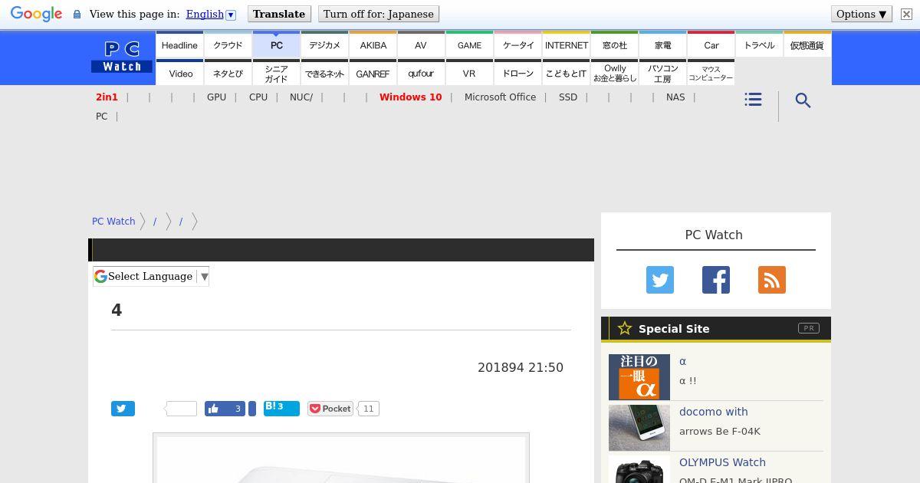Open the デジカメ tab
The height and width of the screenshot is (483, 920).
325,45
